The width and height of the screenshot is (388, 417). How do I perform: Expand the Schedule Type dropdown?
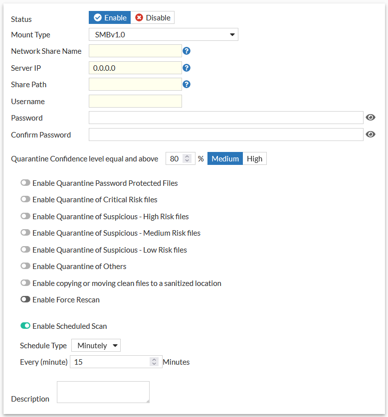tap(96, 345)
